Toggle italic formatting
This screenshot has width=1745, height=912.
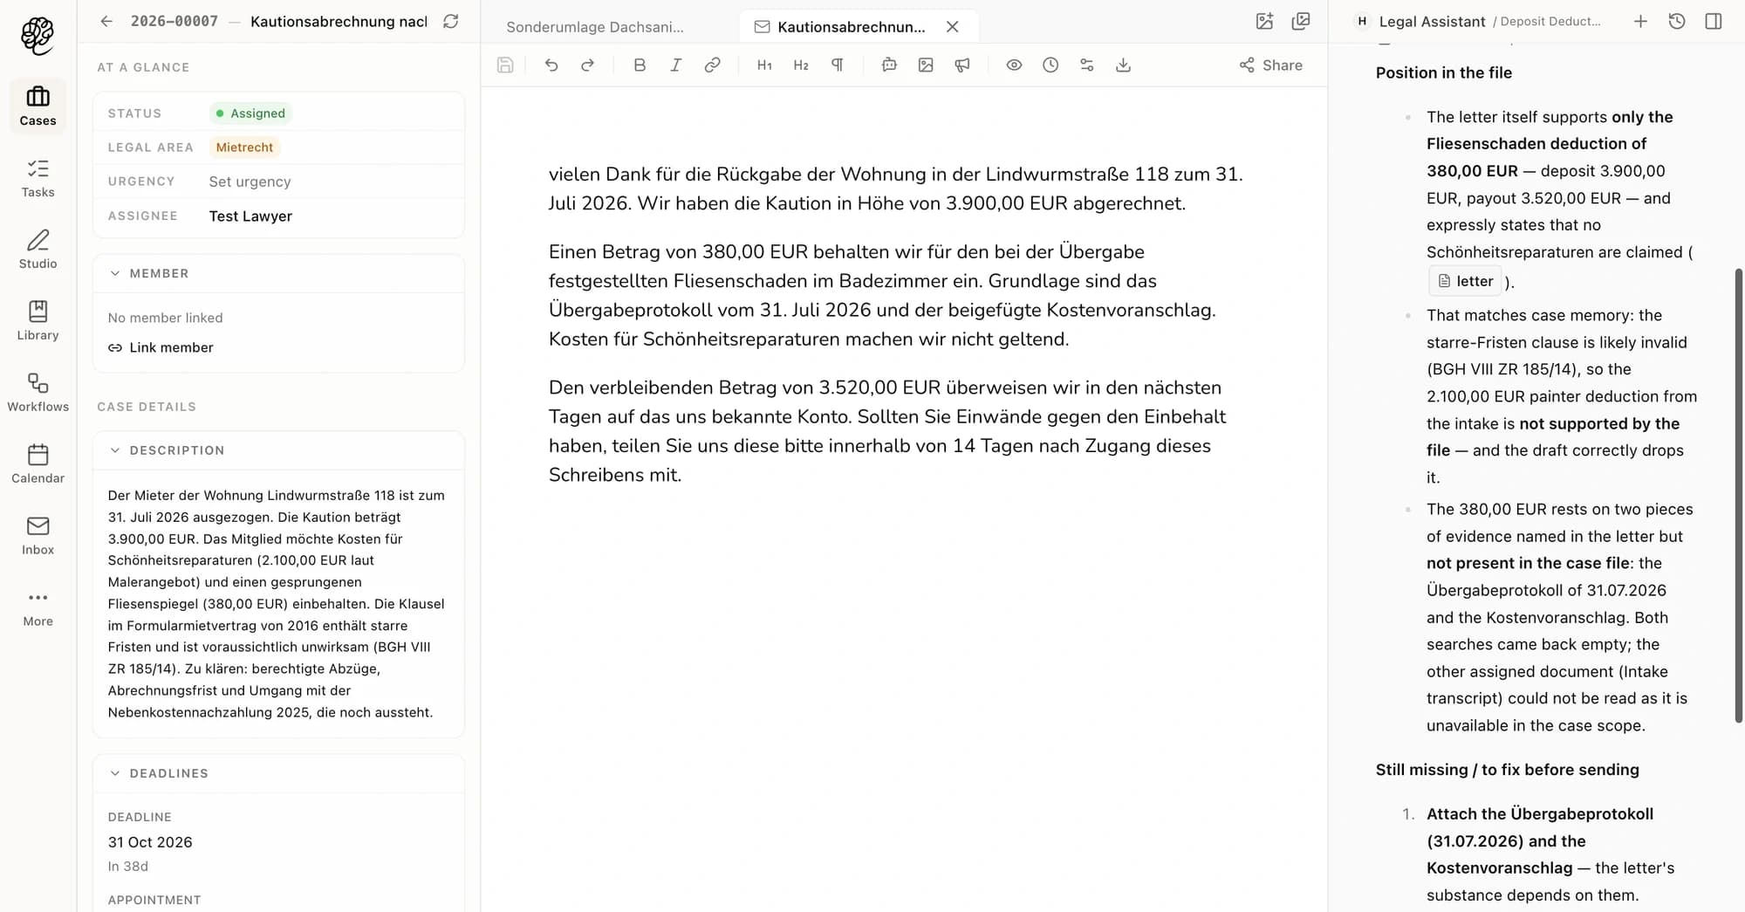(675, 65)
